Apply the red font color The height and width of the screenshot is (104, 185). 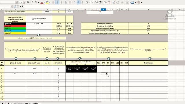click(x=42, y=2)
